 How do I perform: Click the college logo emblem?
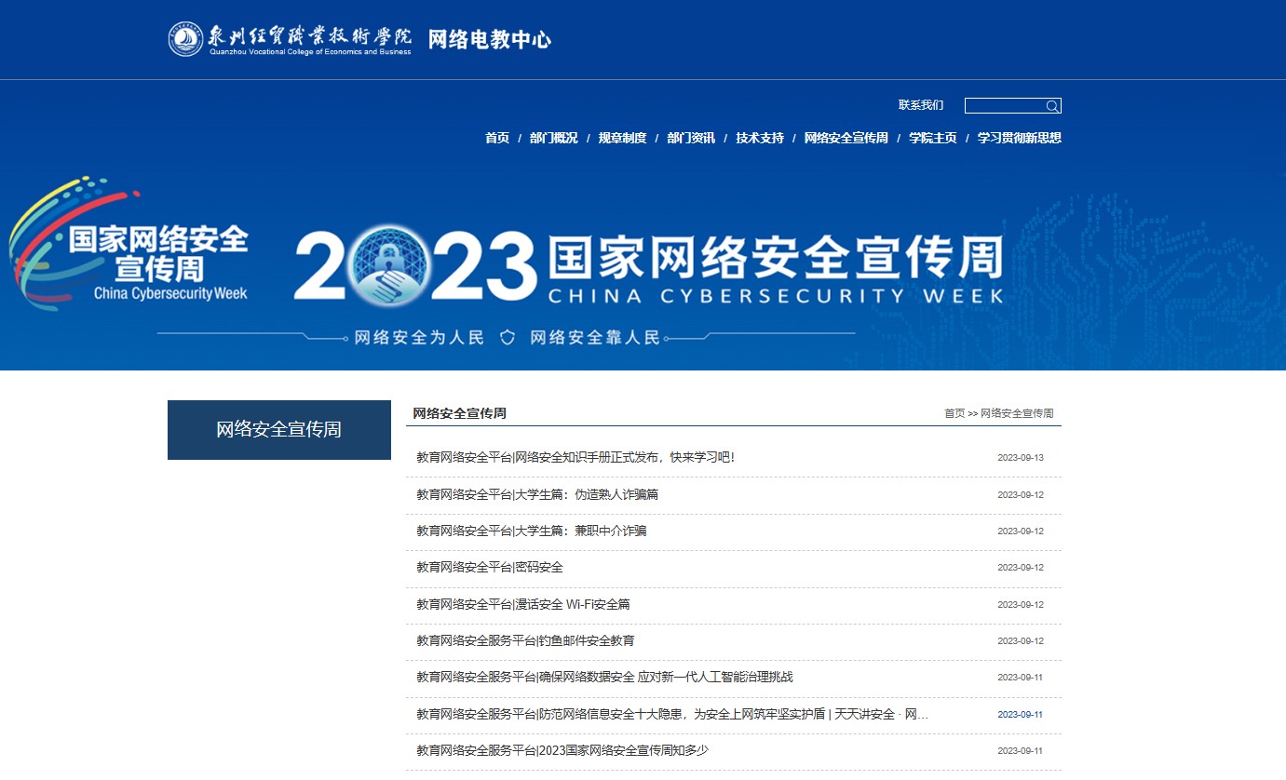185,39
